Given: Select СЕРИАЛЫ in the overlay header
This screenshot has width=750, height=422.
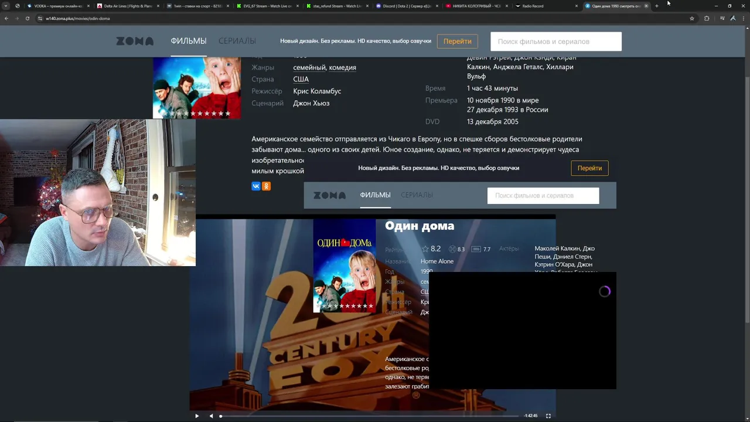Looking at the screenshot, I should coord(417,195).
